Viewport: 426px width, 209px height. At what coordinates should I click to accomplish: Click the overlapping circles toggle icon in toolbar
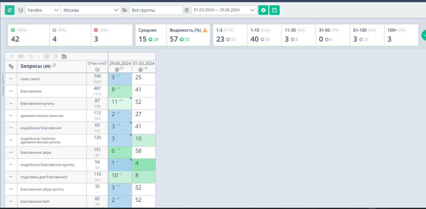click(21, 56)
